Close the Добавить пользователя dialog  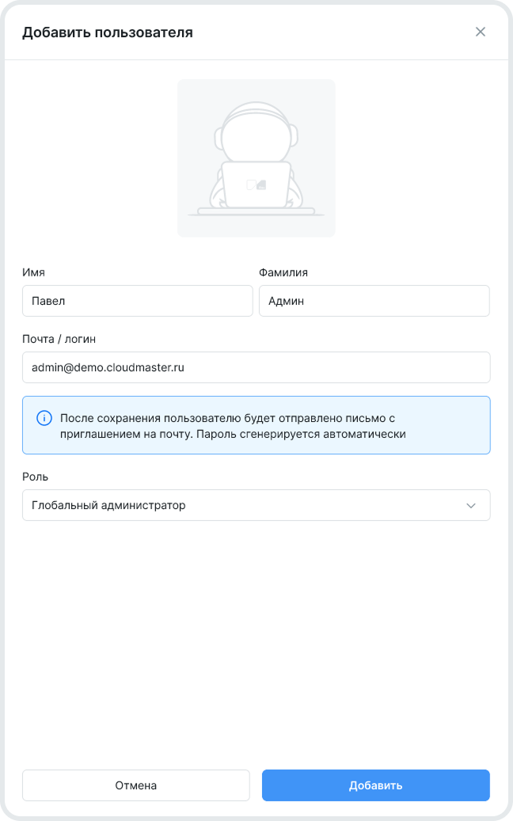coord(480,32)
